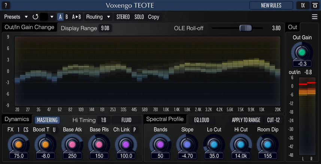This screenshot has width=321, height=164.
Task: Click the Slope blue knob
Action: pyautogui.click(x=187, y=145)
